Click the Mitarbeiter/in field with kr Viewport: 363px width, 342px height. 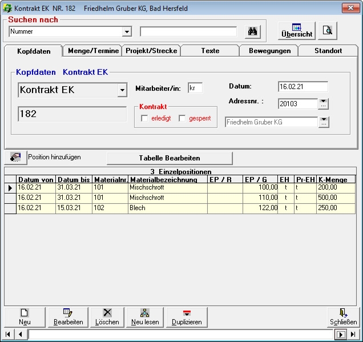[x=195, y=88]
